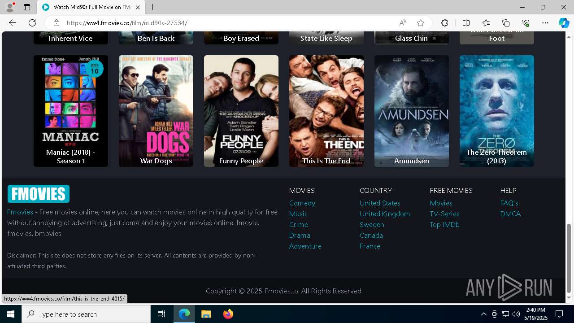Open the Extensions puzzle icon
Image resolution: width=574 pixels, height=323 pixels.
(x=444, y=23)
